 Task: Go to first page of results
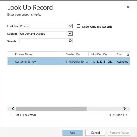tap(110, 115)
